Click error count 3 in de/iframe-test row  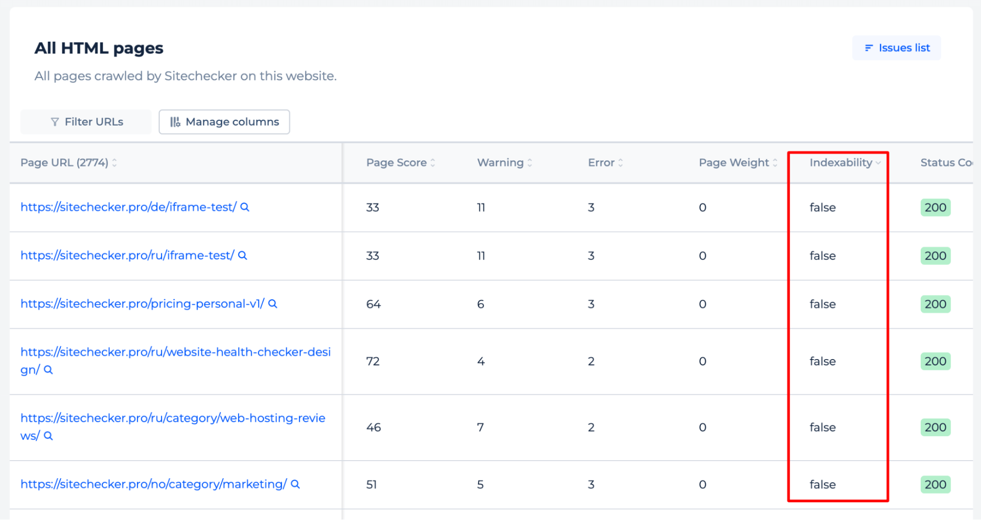591,208
